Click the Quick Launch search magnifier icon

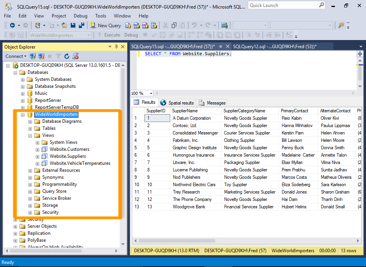coord(321,5)
